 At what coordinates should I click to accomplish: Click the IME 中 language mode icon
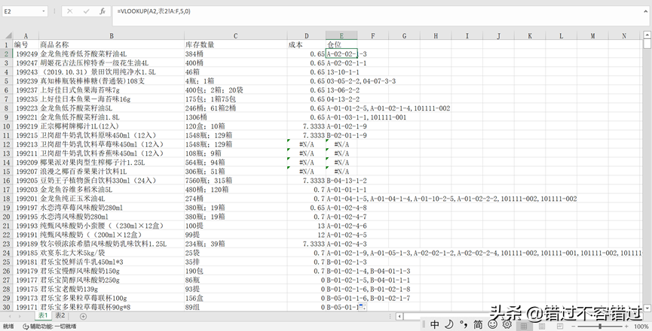coord(434,324)
